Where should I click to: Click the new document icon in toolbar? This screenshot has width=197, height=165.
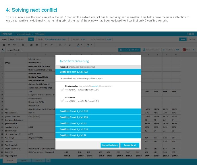4,45
